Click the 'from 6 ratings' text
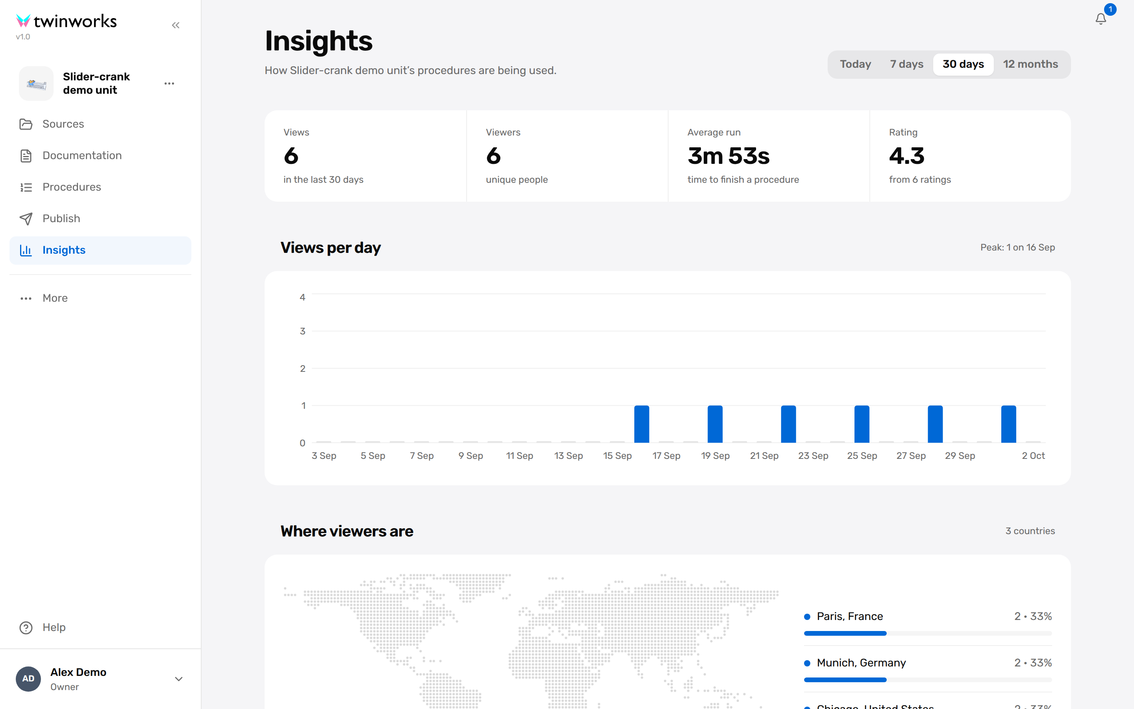 (x=920, y=180)
